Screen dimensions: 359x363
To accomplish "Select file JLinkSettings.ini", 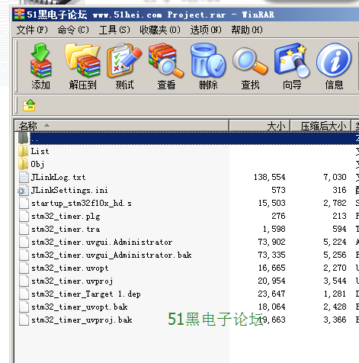I will [69, 190].
